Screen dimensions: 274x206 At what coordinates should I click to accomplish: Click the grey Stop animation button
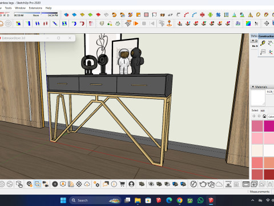[144, 23]
